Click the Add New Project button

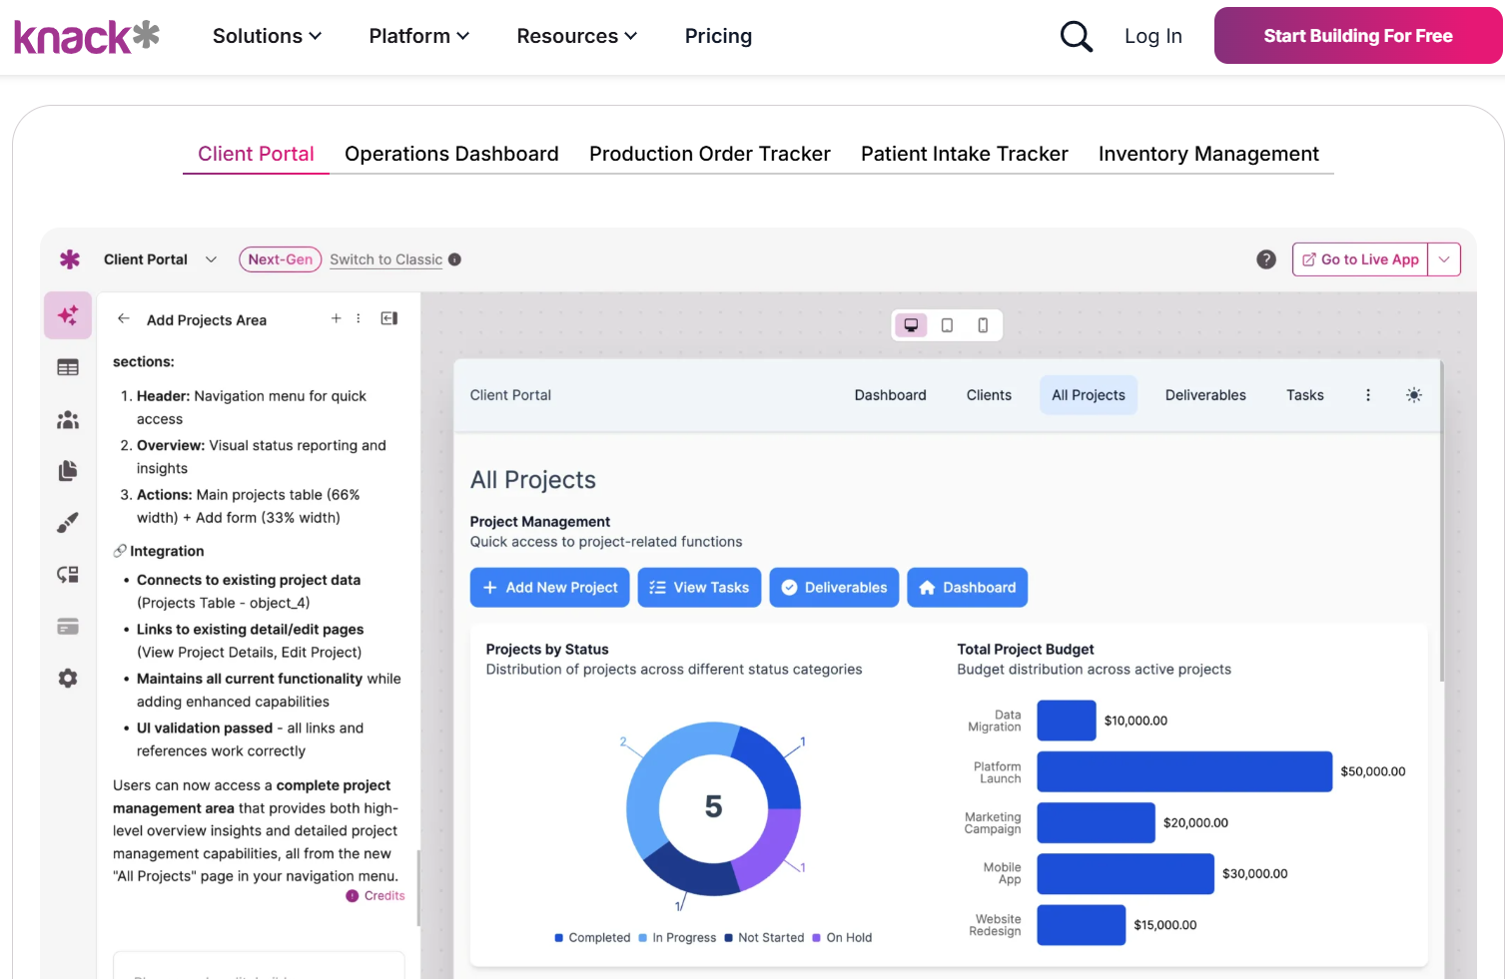[x=550, y=588]
